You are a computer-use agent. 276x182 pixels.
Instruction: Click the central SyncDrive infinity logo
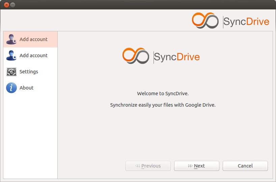[x=136, y=56]
